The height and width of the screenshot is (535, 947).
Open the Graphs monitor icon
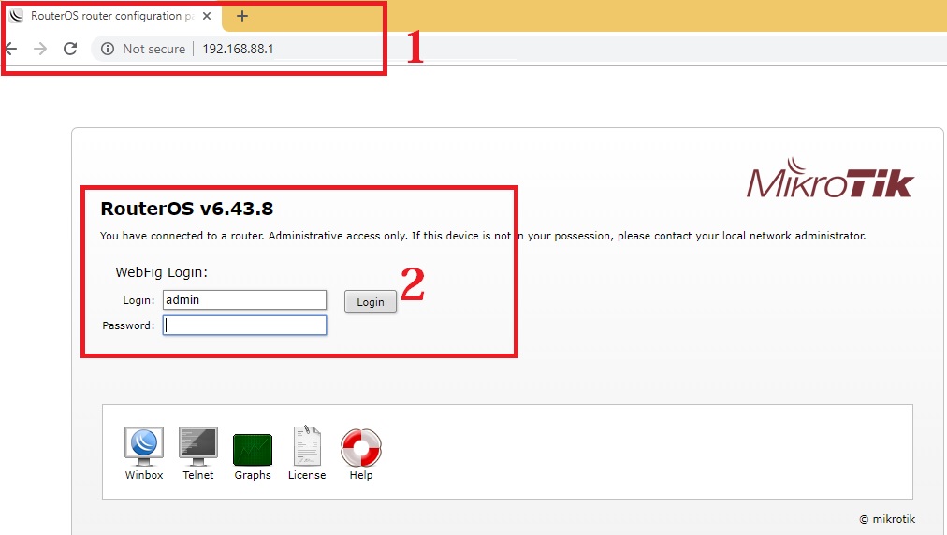click(253, 449)
